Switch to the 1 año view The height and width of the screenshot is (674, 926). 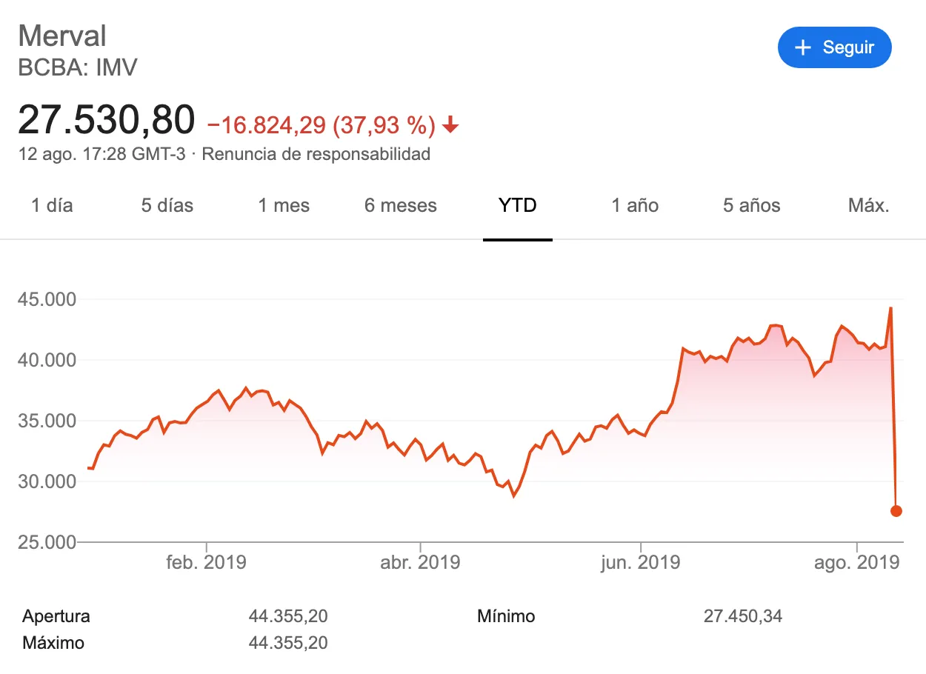tap(635, 205)
